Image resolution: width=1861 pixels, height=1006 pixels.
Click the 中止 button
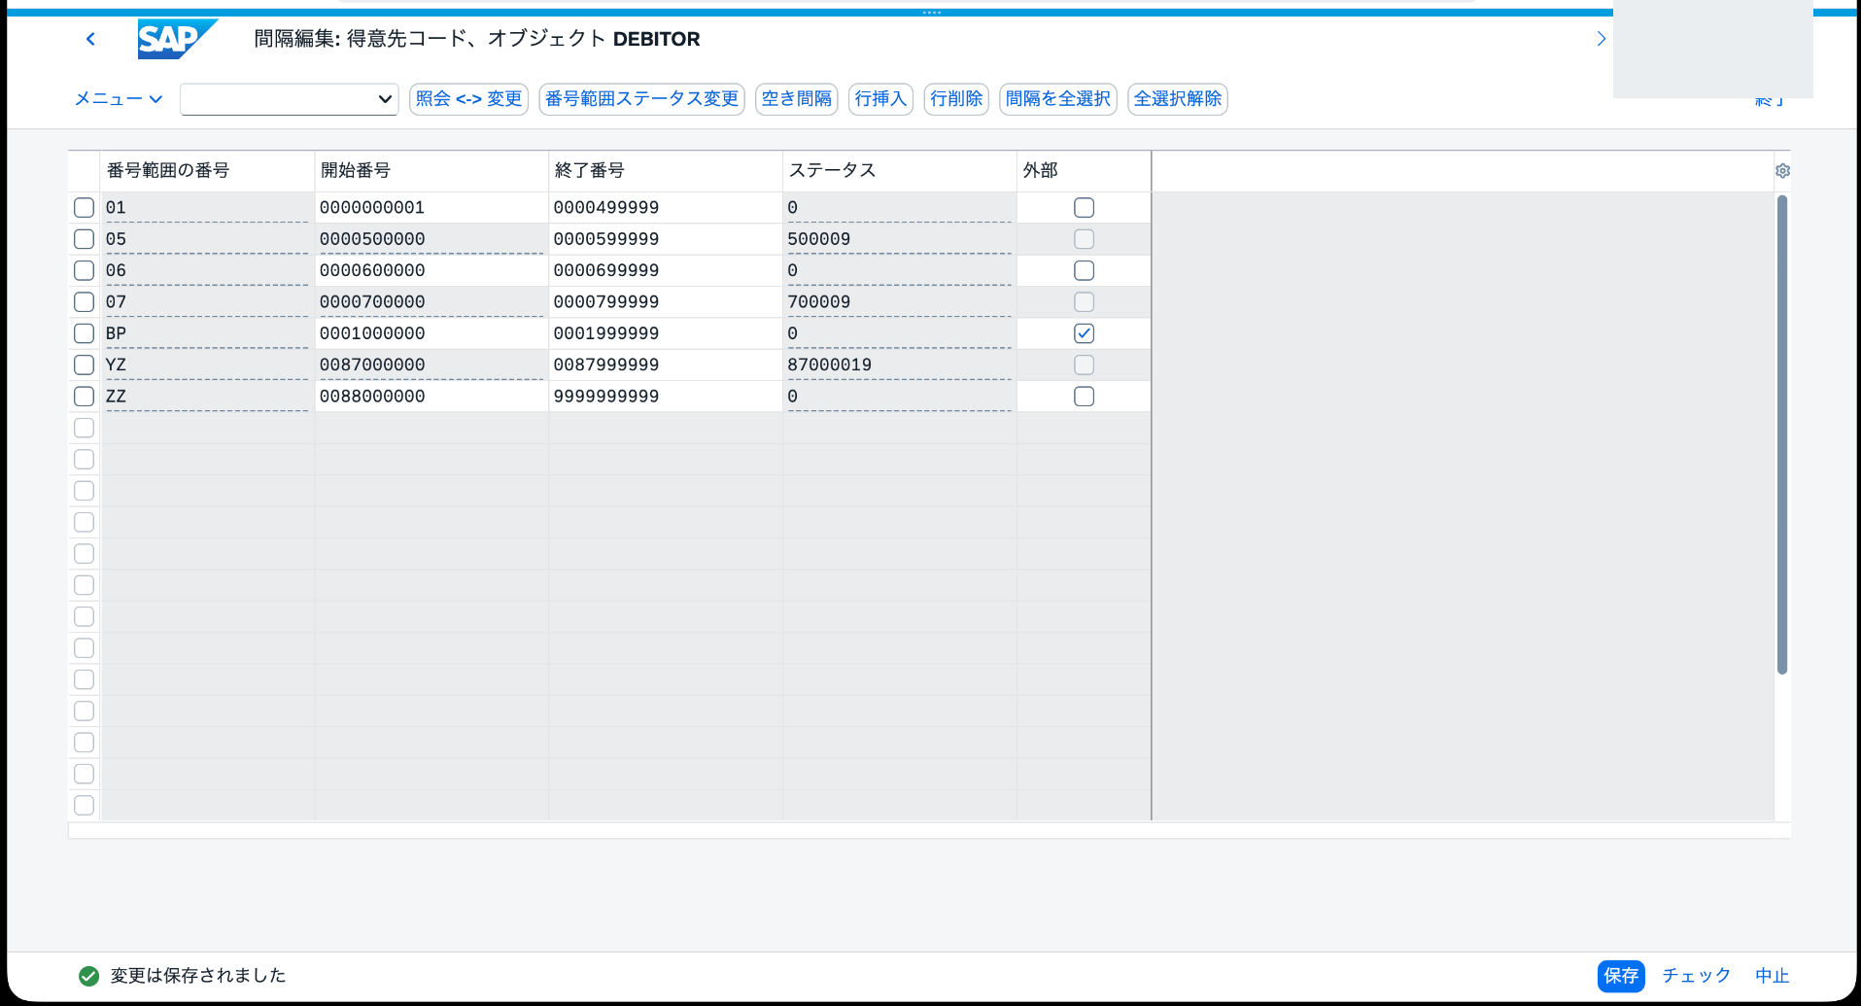(1773, 976)
